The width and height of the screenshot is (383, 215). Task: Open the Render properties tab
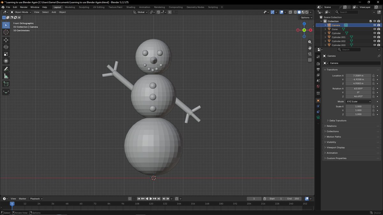[x=318, y=64]
